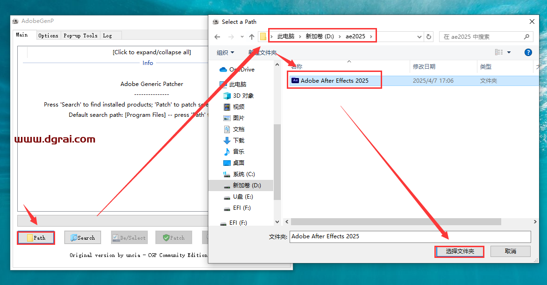Click the Path button in AdobeGenP

pyautogui.click(x=36, y=238)
